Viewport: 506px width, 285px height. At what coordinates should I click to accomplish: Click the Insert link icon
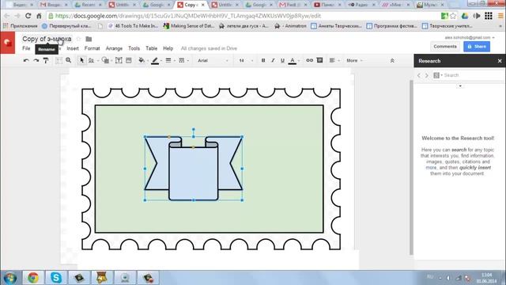click(309, 60)
